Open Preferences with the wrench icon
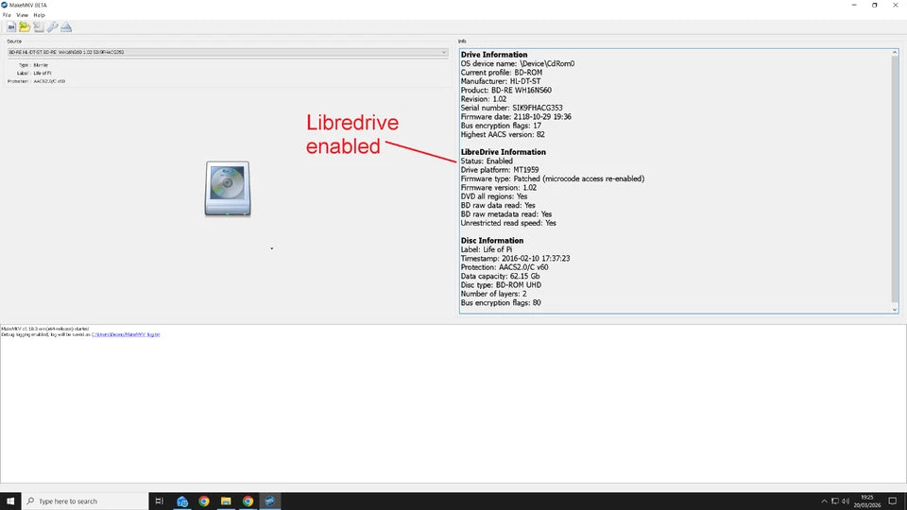This screenshot has width=907, height=510. click(x=52, y=26)
